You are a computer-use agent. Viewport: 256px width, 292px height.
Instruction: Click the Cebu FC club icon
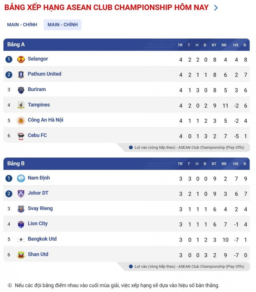point(21,136)
